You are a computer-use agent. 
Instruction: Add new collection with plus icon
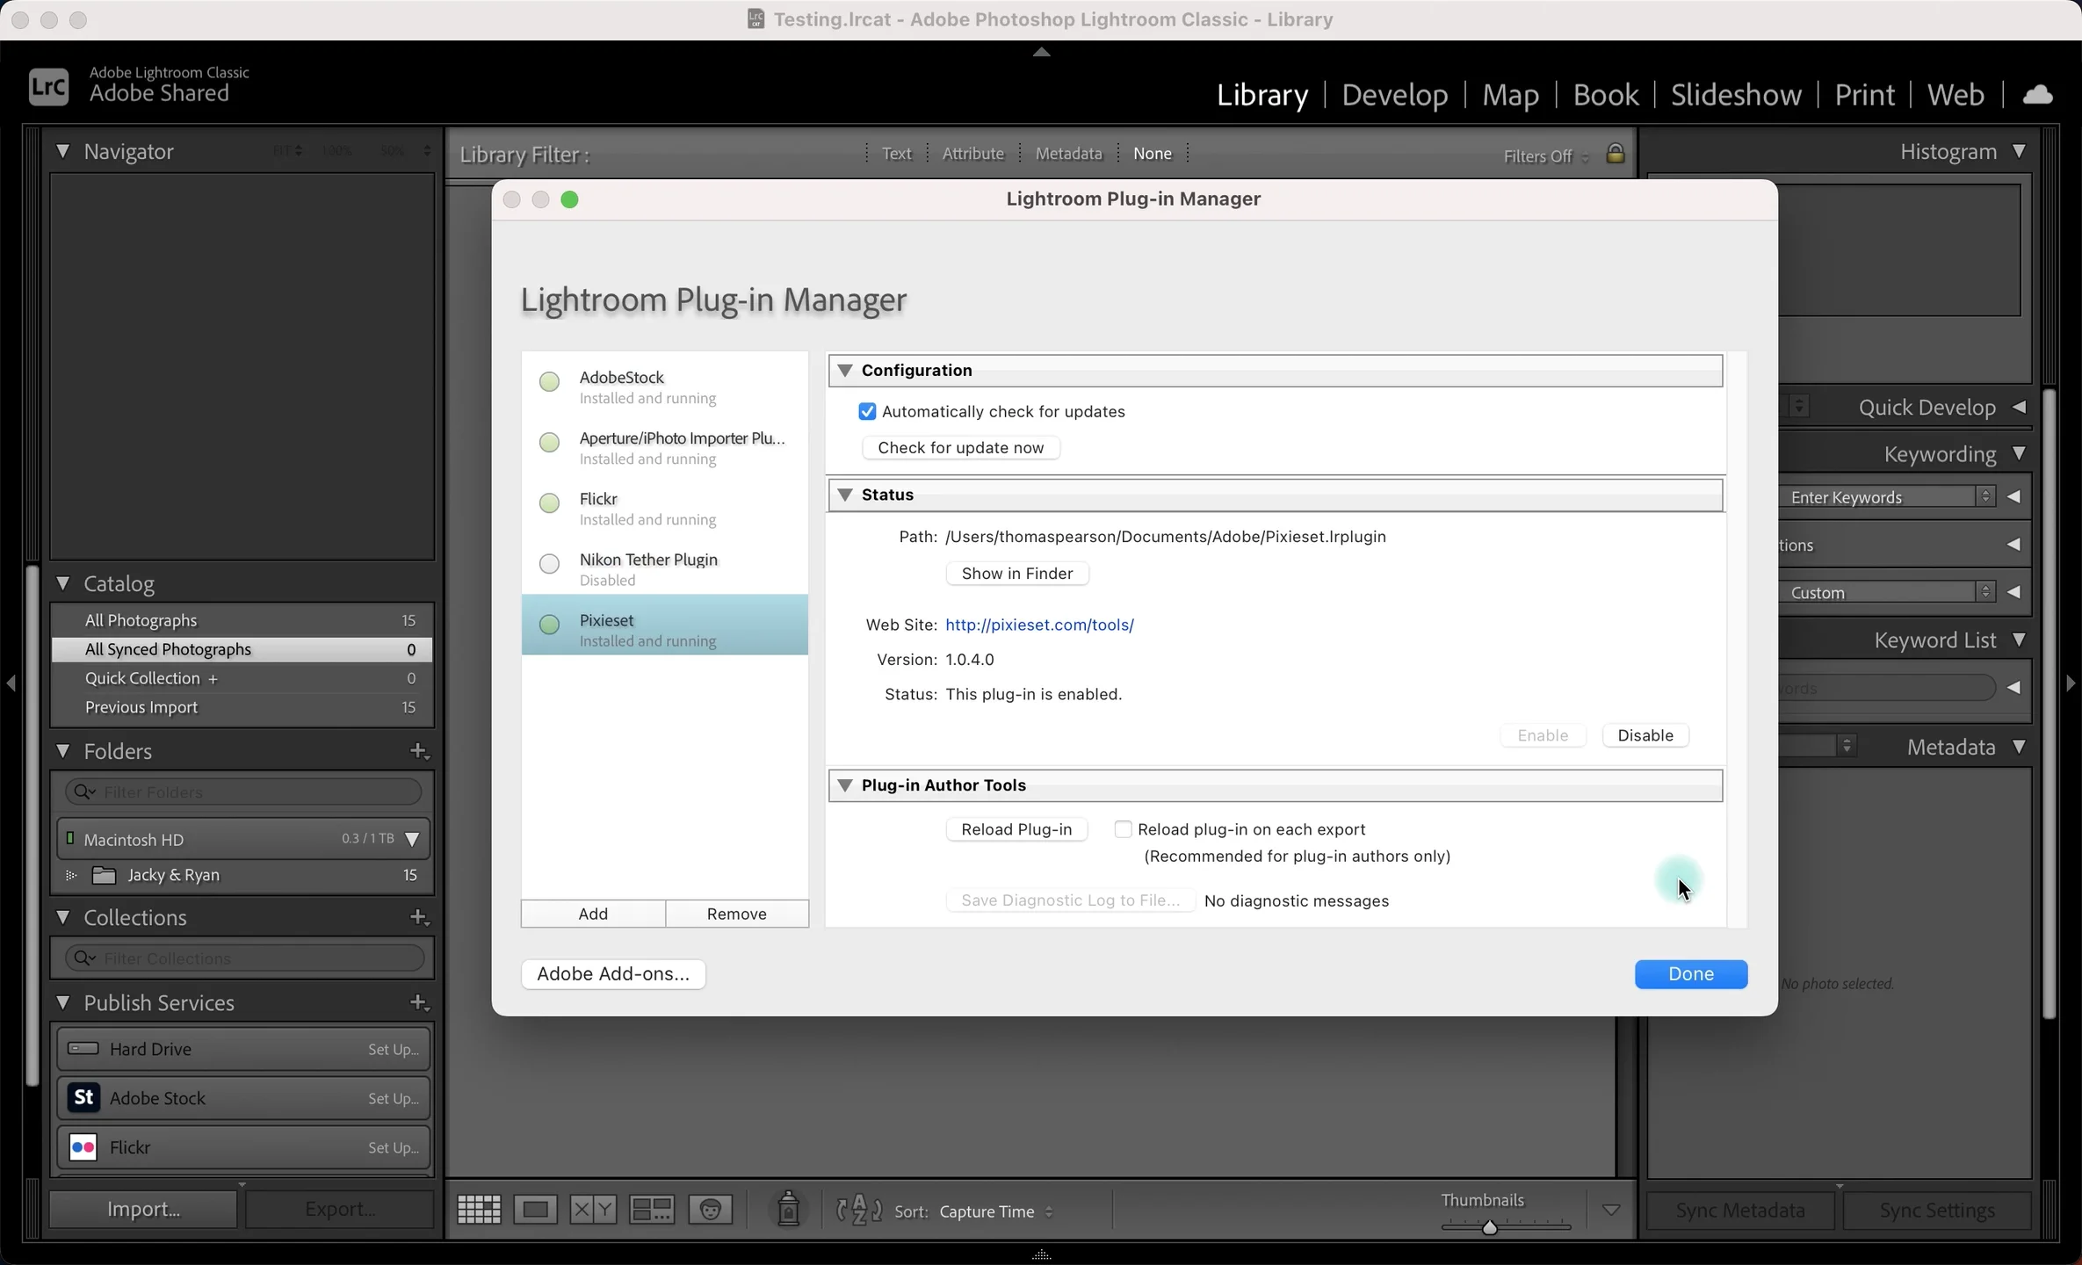418,917
